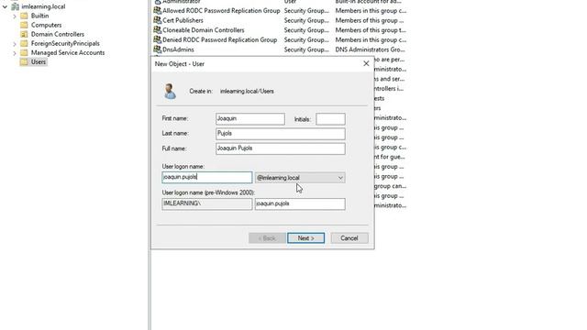The image size is (587, 330).
Task: Select DnsAdmins list entry
Action: pos(178,49)
